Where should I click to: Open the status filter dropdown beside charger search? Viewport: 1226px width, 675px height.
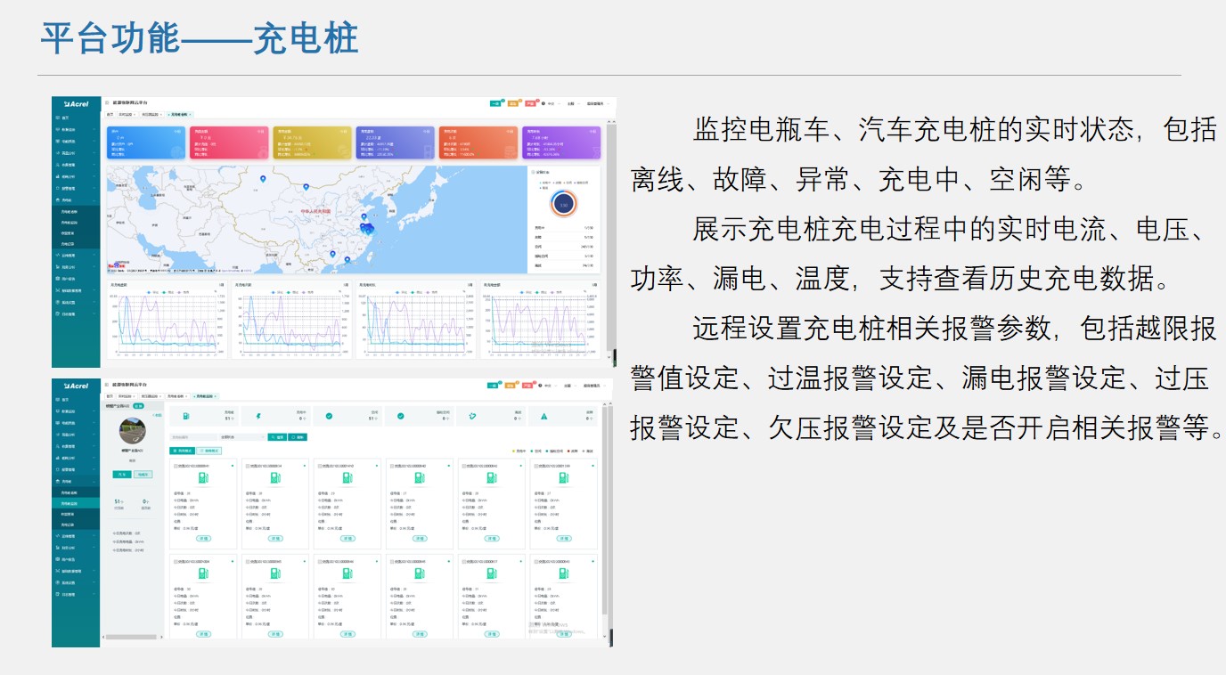pos(241,437)
